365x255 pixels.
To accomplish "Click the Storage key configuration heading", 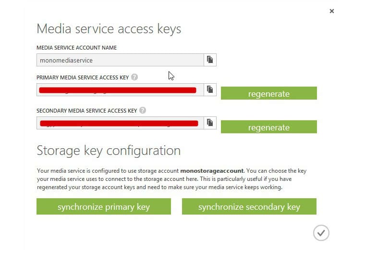I will click(109, 151).
